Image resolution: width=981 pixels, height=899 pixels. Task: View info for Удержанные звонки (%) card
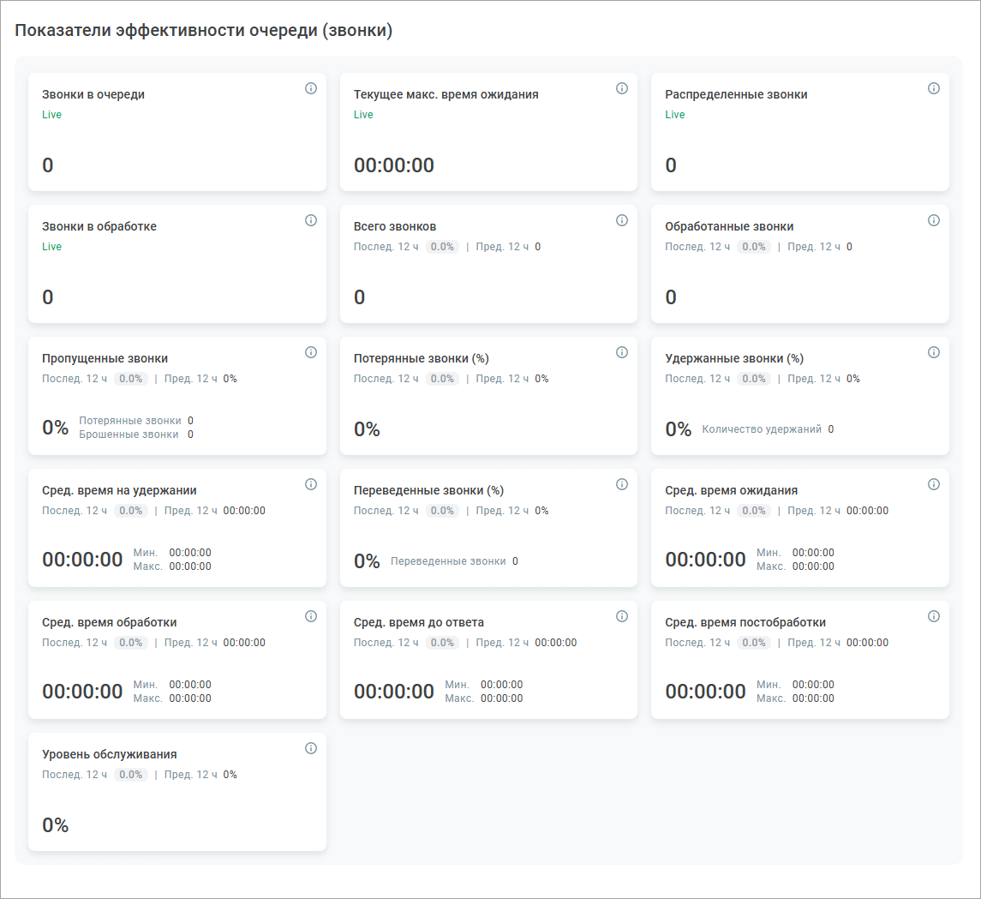934,352
